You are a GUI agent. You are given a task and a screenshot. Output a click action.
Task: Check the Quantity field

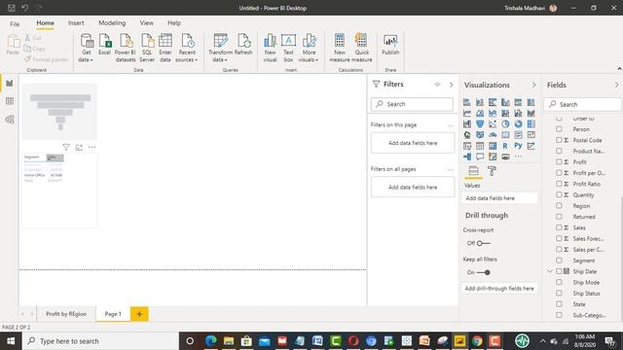(559, 194)
